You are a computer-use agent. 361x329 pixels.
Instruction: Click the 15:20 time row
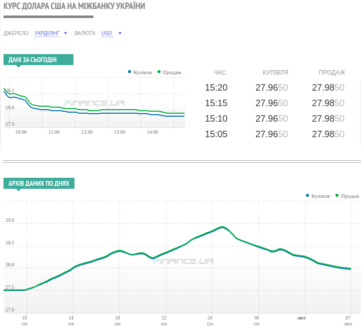click(216, 88)
